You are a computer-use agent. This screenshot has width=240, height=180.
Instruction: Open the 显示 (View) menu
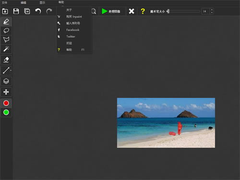42,2
